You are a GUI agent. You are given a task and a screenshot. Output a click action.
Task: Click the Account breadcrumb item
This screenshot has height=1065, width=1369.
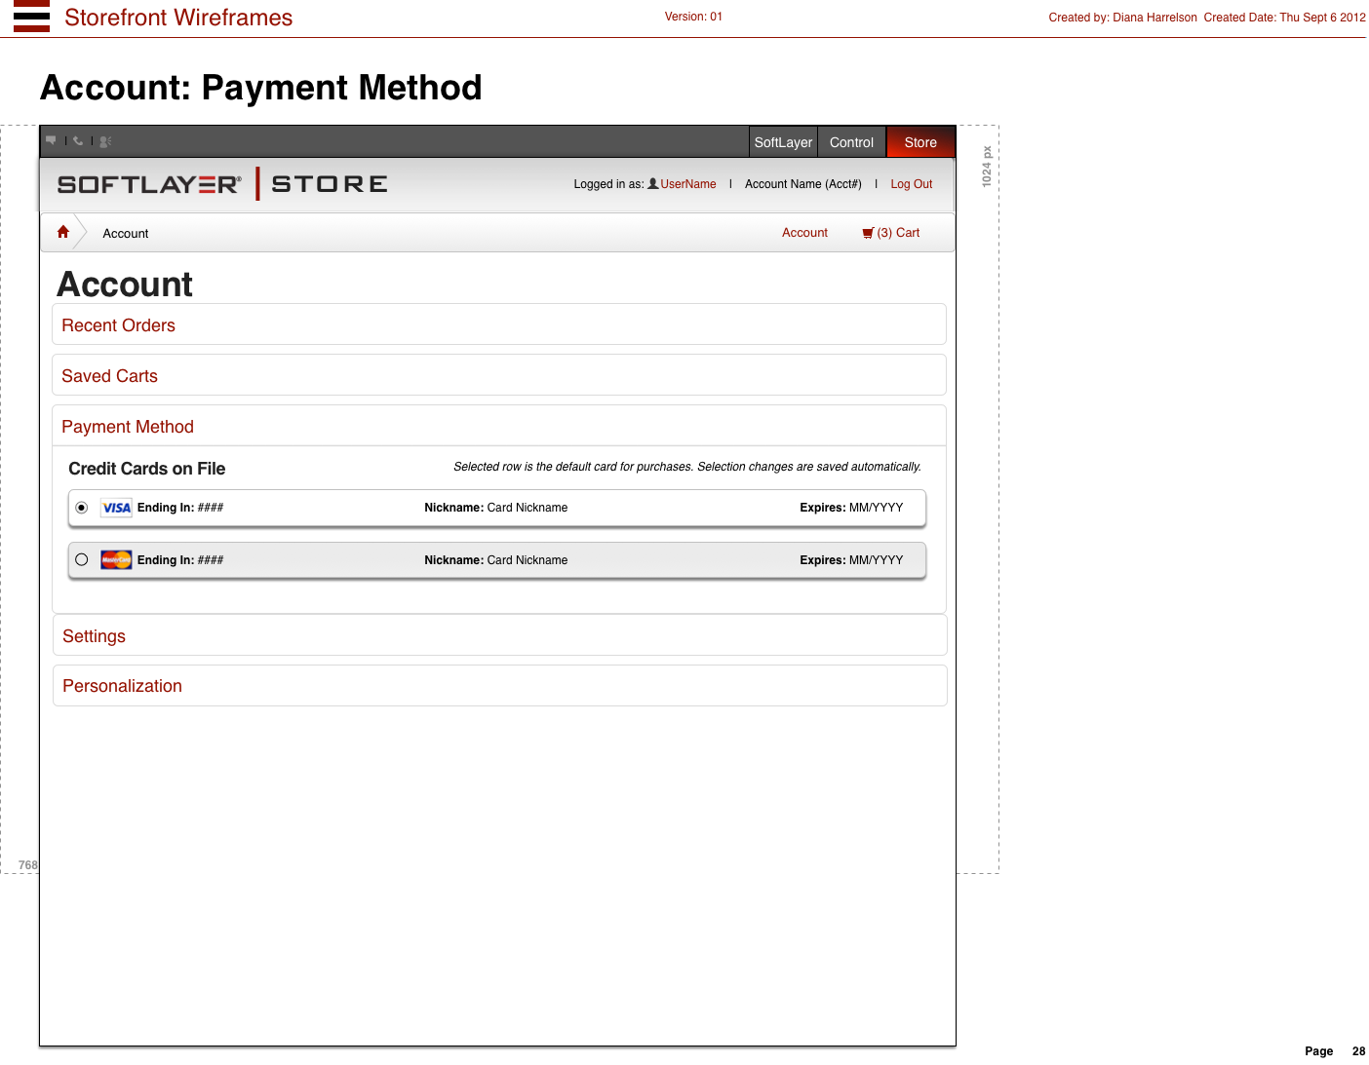pos(126,234)
